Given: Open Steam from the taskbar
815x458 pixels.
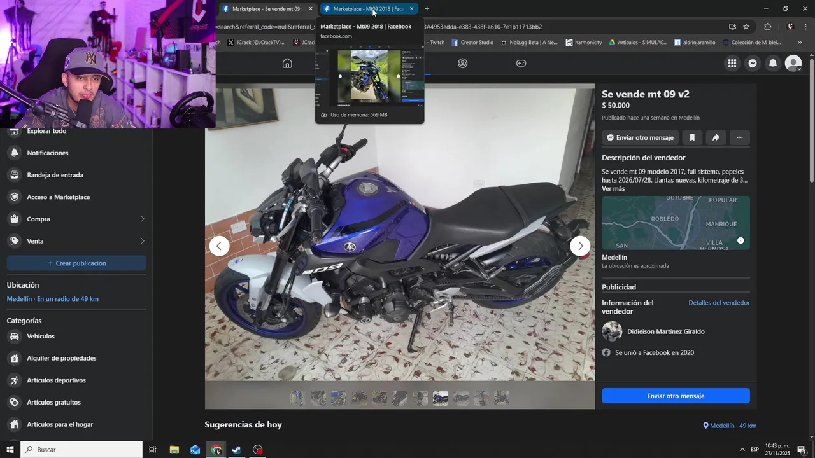Looking at the screenshot, I should pos(236,450).
